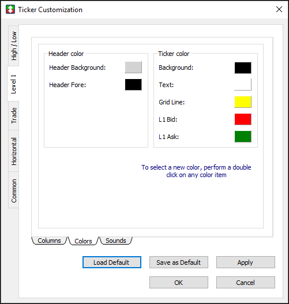Select the yellow Grid Line swatch
This screenshot has width=289, height=304.
[x=243, y=102]
